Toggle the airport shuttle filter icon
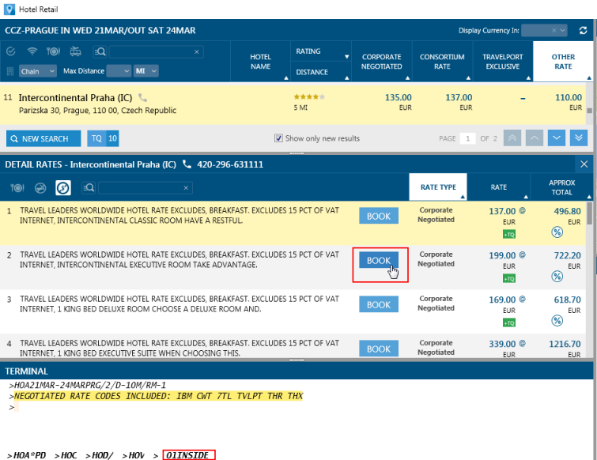This screenshot has height=460, width=597. [x=75, y=51]
